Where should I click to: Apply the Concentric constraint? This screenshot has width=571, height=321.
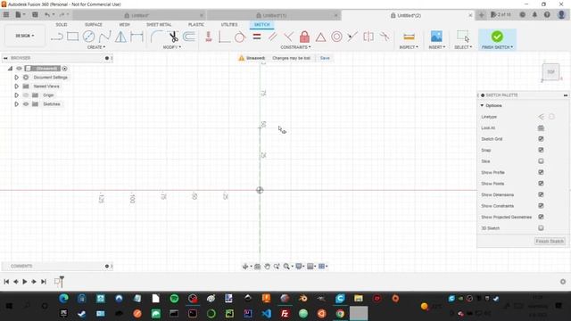click(336, 37)
